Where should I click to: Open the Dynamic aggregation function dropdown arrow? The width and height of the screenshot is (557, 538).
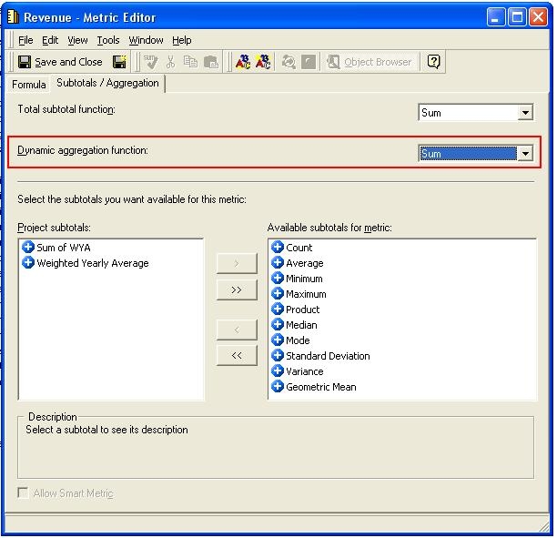(x=525, y=154)
